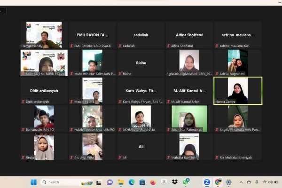Open the Chrome icon in the taskbar
Screen dimensions: 282x188
pos(218,182)
